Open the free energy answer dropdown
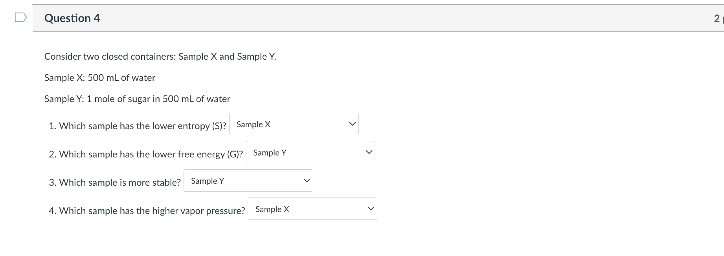724x256 pixels. click(310, 152)
